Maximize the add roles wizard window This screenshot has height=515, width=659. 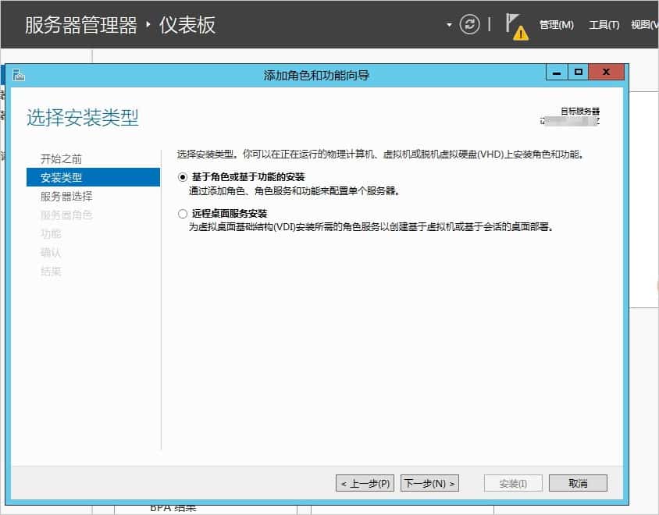coord(578,73)
